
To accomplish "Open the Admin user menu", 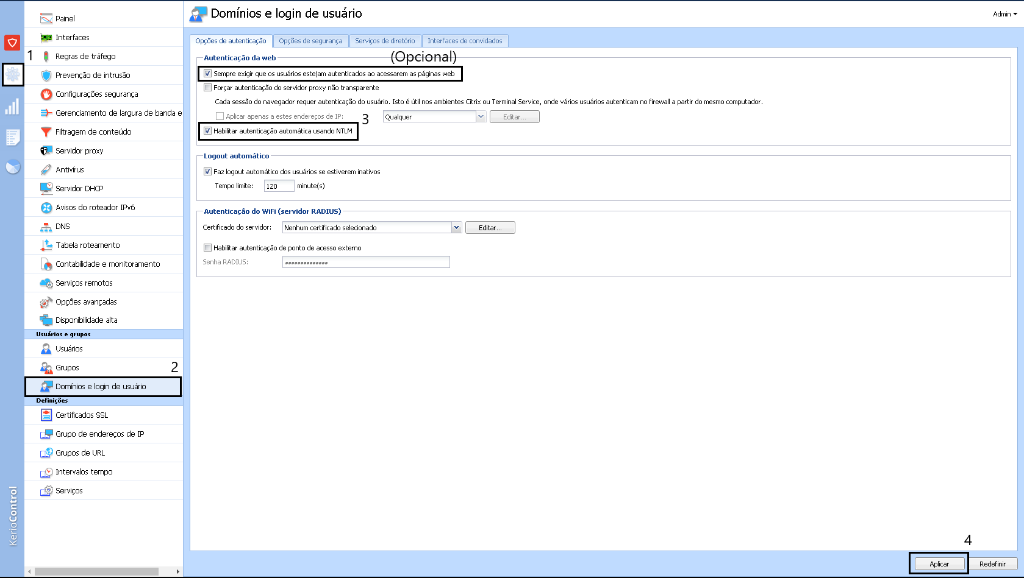I will (x=1004, y=14).
